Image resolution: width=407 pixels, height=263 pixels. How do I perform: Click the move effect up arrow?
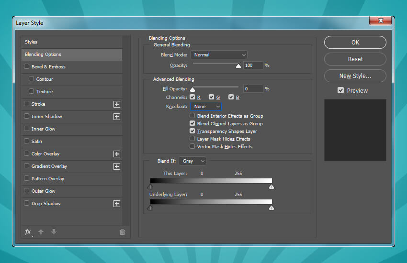pos(41,232)
